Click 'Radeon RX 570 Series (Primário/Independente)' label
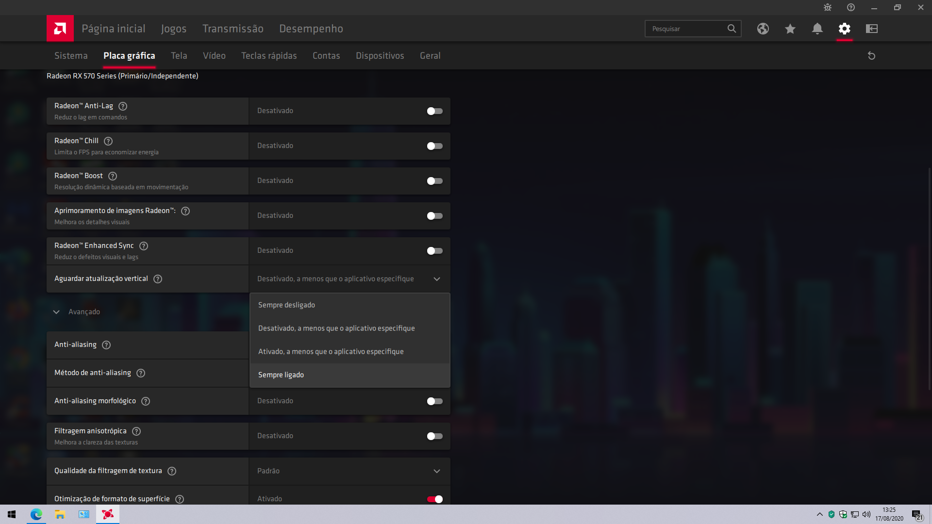 [x=122, y=76]
